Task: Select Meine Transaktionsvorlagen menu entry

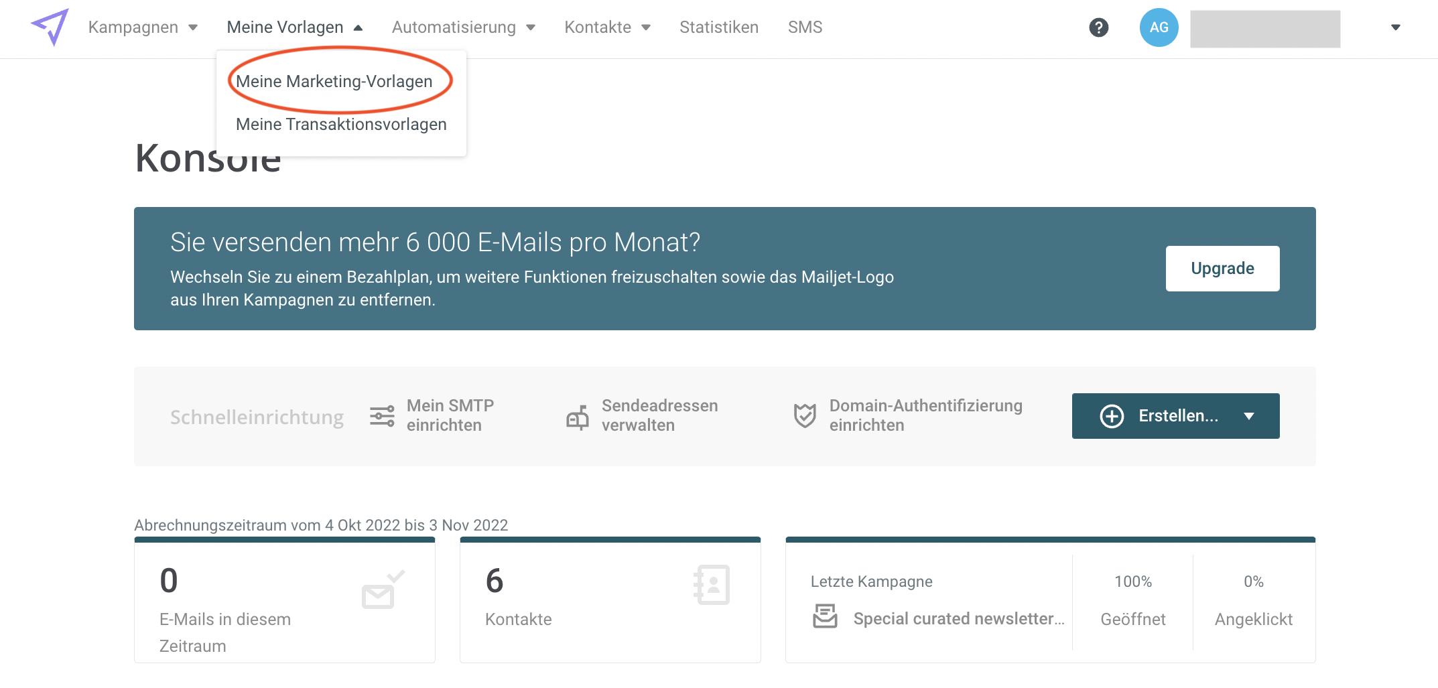Action: [x=341, y=125]
